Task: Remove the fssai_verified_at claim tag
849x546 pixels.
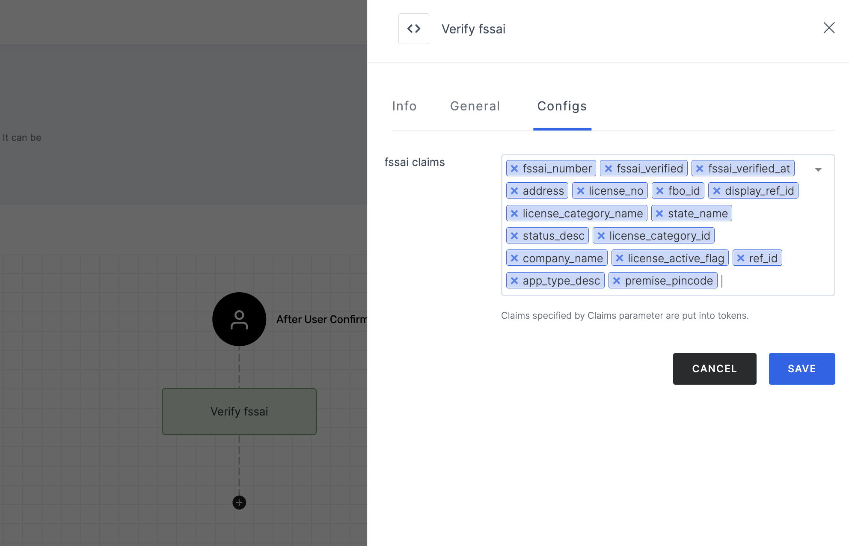Action: pos(700,169)
